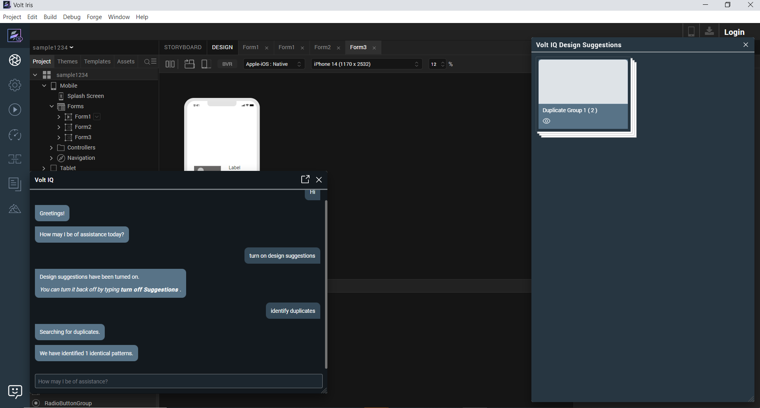Click the run/play icon in left sidebar
760x408 pixels.
(15, 110)
